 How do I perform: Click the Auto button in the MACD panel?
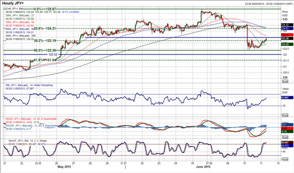pyautogui.click(x=285, y=137)
